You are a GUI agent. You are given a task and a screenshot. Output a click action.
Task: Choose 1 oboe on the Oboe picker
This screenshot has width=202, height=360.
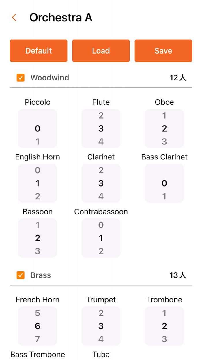[164, 115]
